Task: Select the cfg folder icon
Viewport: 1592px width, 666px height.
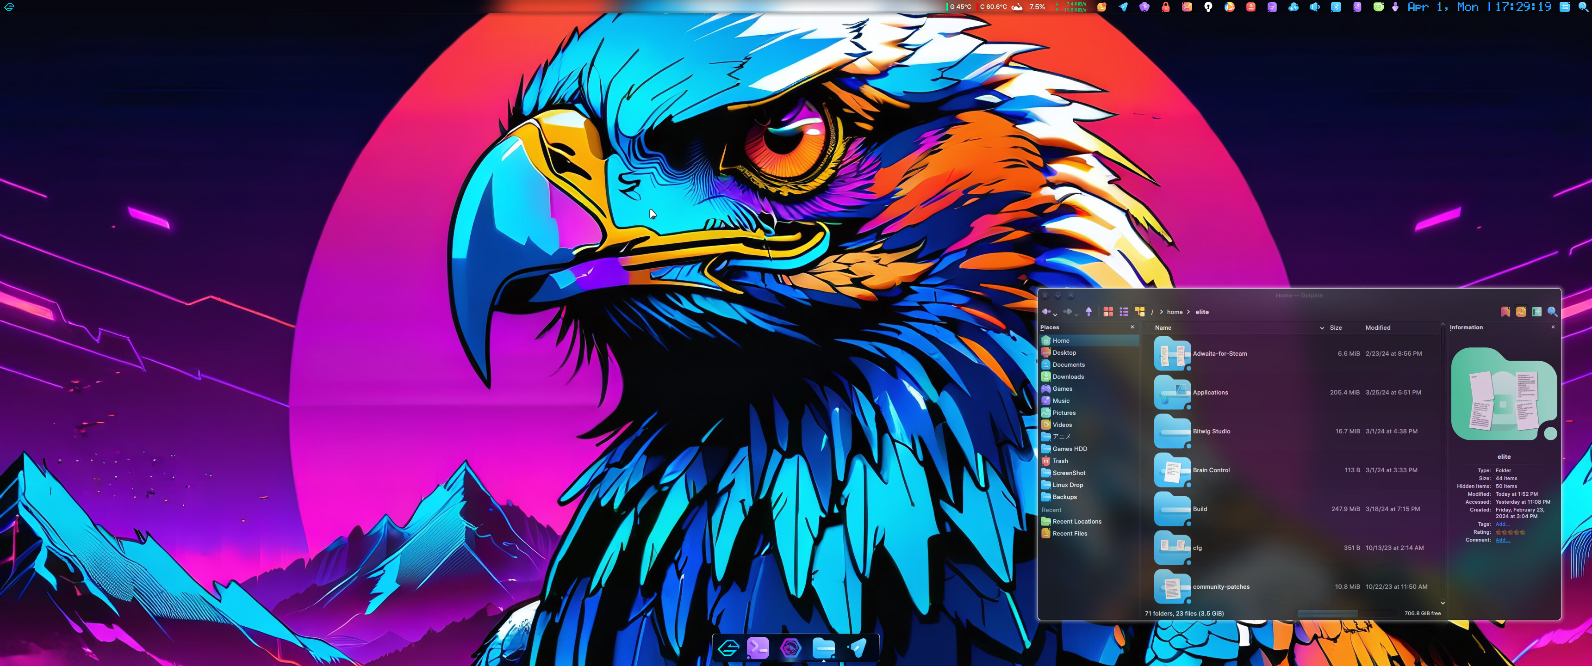Action: pyautogui.click(x=1172, y=549)
